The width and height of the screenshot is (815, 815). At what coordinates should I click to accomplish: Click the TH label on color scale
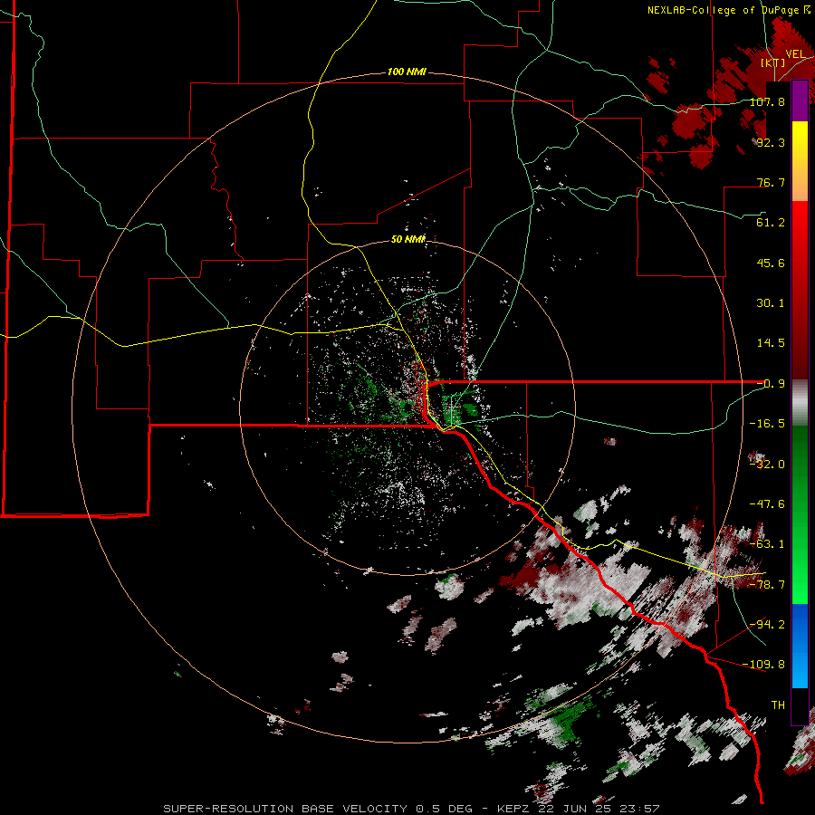point(778,705)
